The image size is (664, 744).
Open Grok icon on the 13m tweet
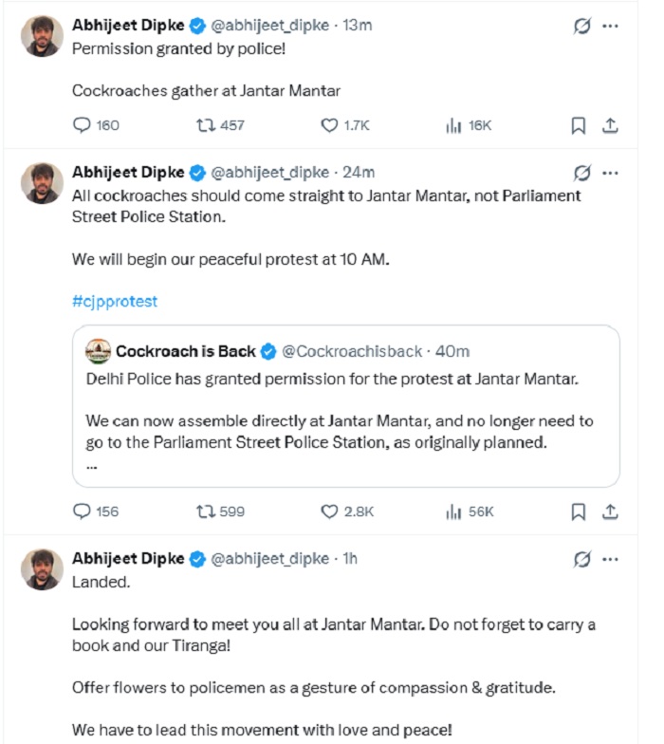click(582, 26)
